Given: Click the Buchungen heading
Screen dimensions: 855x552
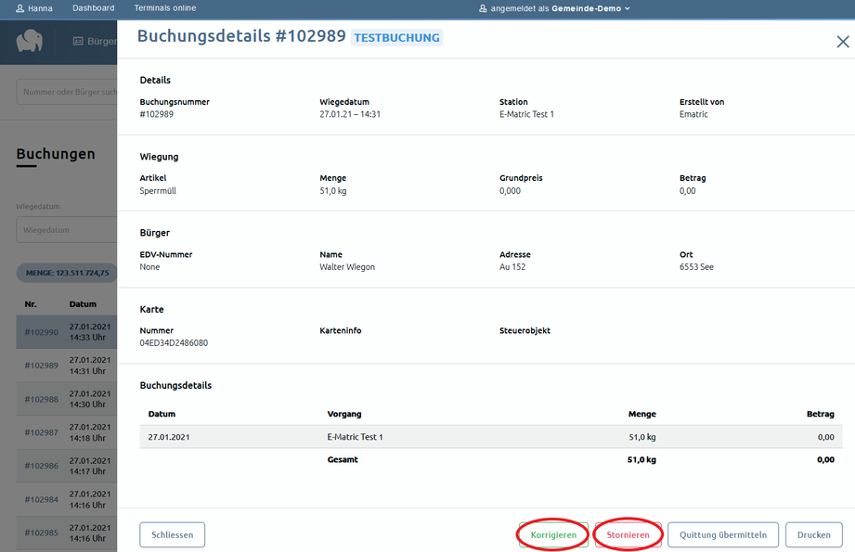Looking at the screenshot, I should pyautogui.click(x=56, y=154).
